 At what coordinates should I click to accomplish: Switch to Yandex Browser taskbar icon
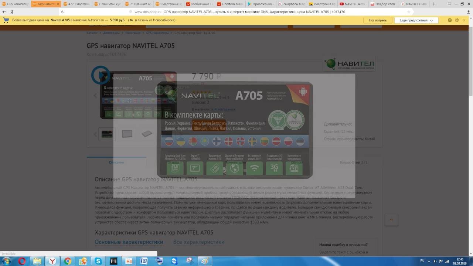click(53, 261)
